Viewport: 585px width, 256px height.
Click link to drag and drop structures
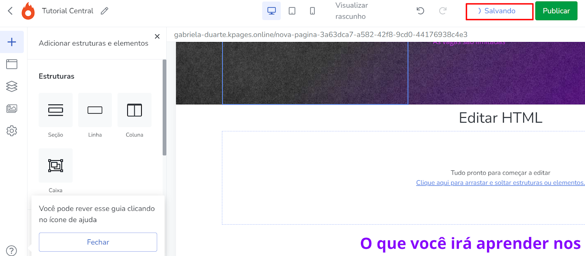tap(500, 183)
